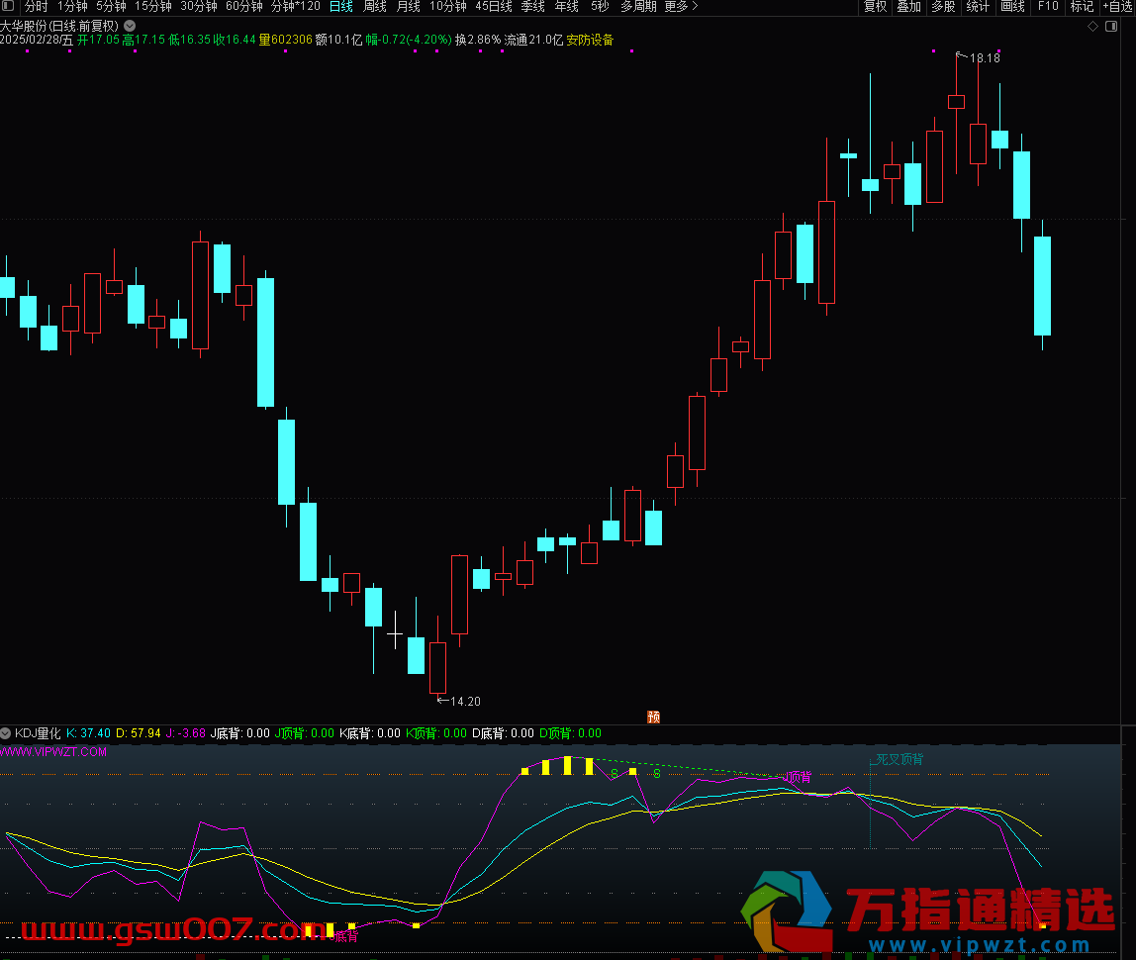Image resolution: width=1136 pixels, height=960 pixels.
Task: Open the KDJ量化 indicator dropdown
Action: click(x=7, y=733)
